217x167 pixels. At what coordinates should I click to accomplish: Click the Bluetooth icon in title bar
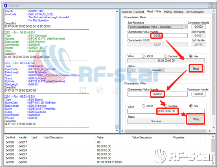[6, 6]
